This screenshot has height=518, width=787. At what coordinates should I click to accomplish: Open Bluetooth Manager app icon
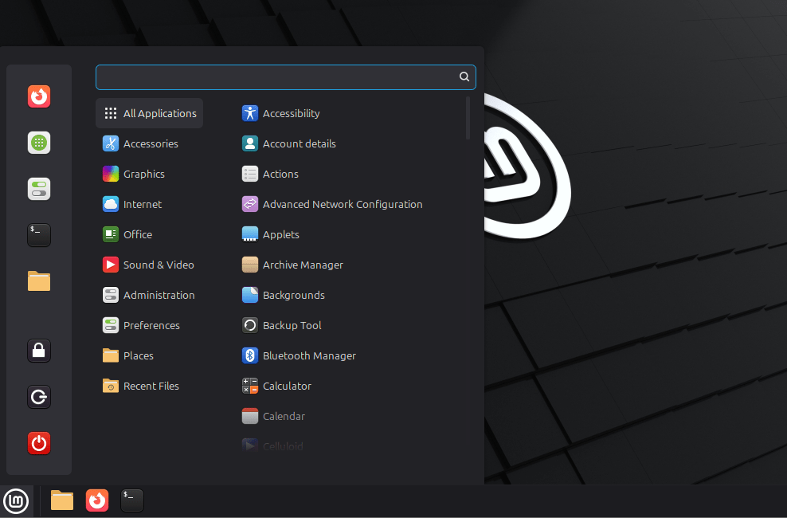[x=250, y=355]
